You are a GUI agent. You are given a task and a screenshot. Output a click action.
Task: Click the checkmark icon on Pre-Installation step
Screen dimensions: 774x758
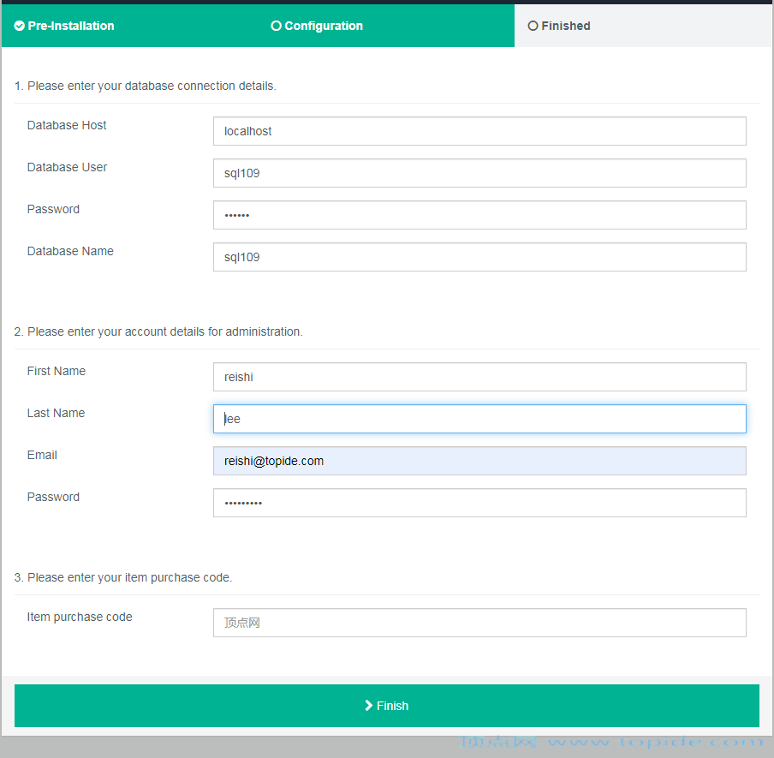pyautogui.click(x=19, y=26)
